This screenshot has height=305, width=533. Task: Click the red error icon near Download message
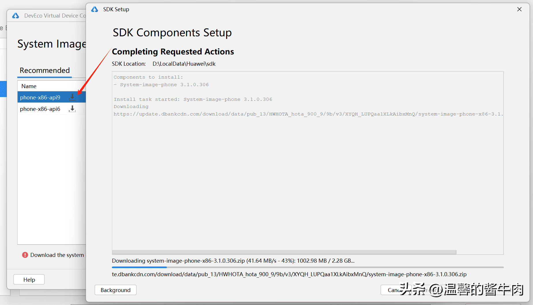point(25,255)
